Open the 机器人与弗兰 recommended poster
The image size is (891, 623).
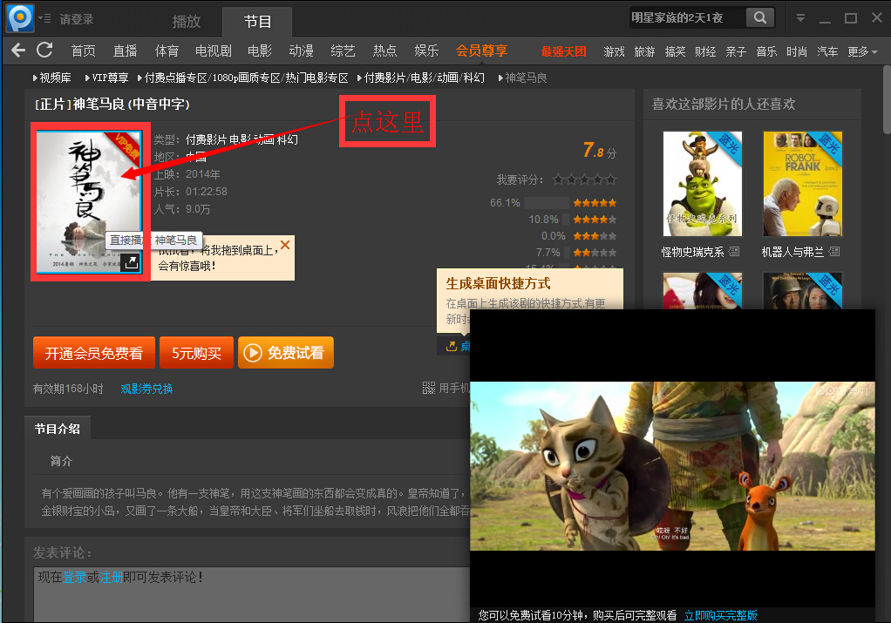pos(802,184)
